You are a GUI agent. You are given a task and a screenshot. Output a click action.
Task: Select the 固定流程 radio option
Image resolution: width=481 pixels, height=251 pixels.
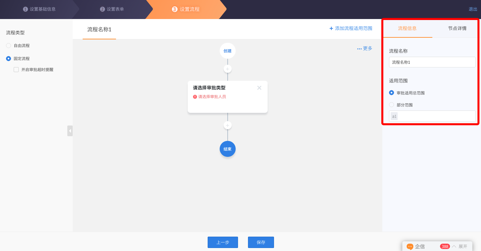pos(9,59)
